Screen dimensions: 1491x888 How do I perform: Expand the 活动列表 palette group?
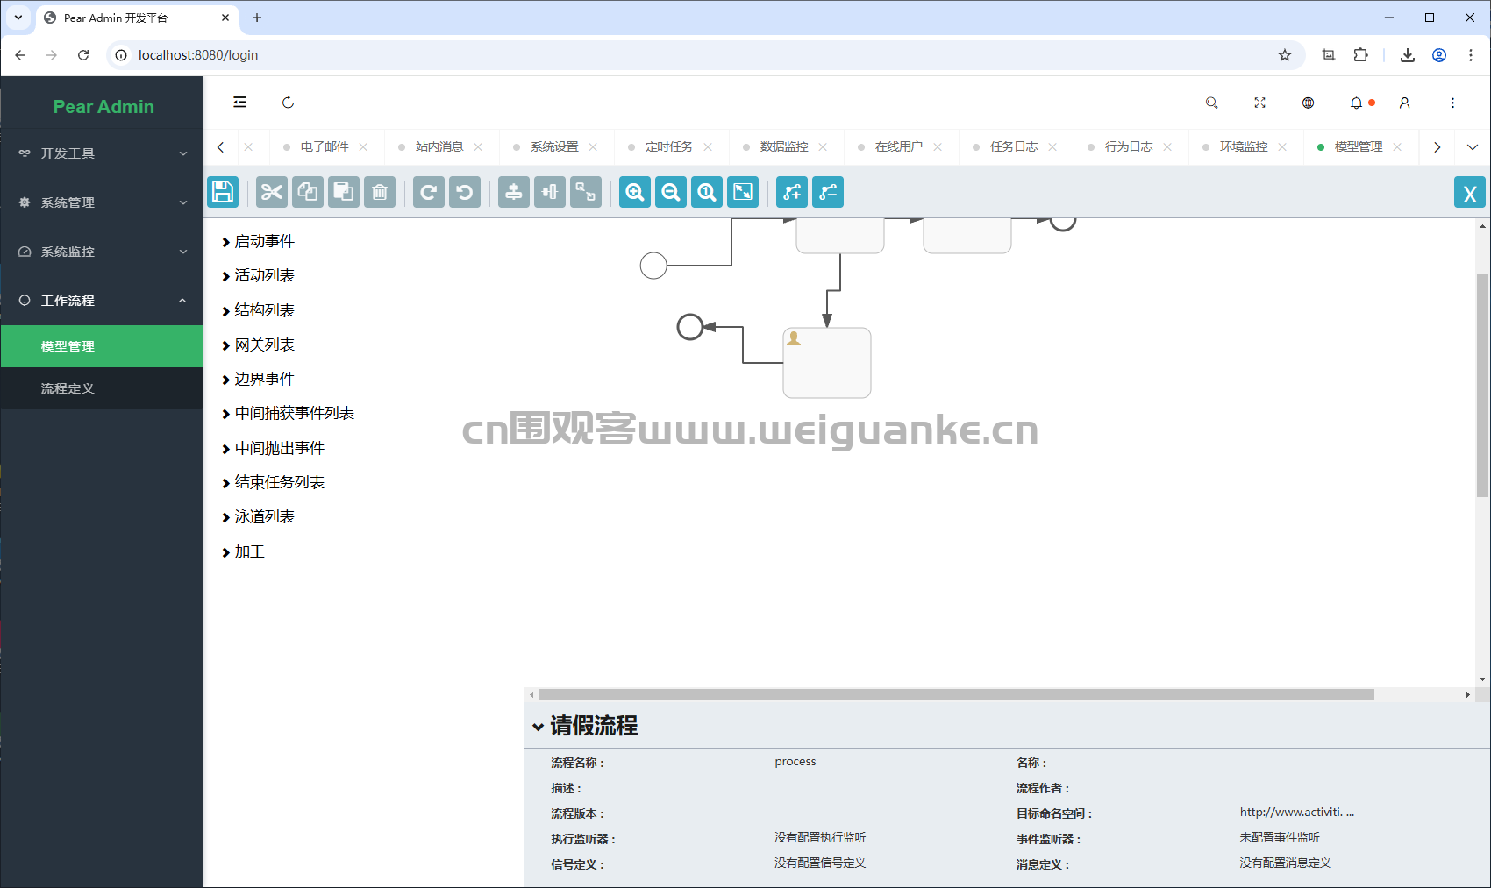click(258, 275)
